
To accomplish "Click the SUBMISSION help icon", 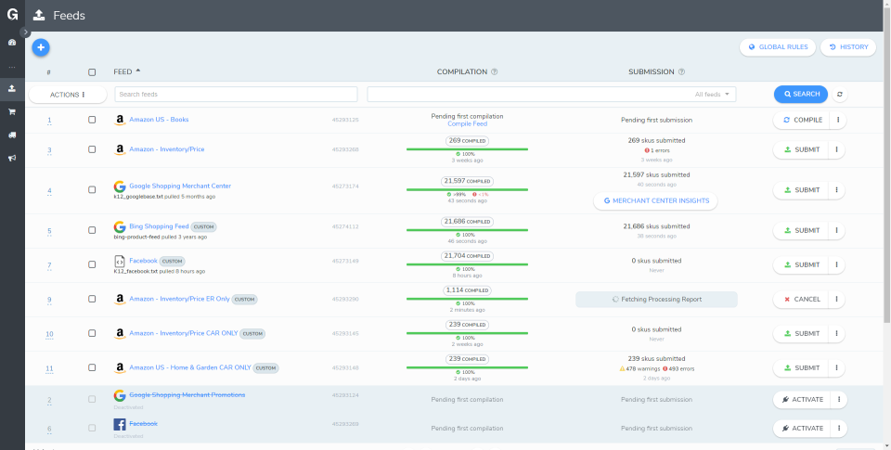I will coord(681,71).
